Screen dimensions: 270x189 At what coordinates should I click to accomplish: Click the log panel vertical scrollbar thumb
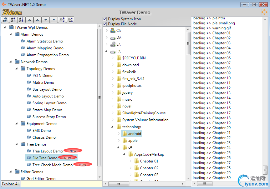point(265,170)
